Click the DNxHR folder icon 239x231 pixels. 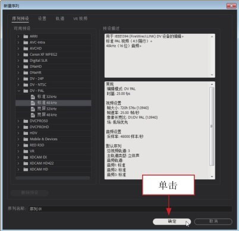click(x=26, y=72)
